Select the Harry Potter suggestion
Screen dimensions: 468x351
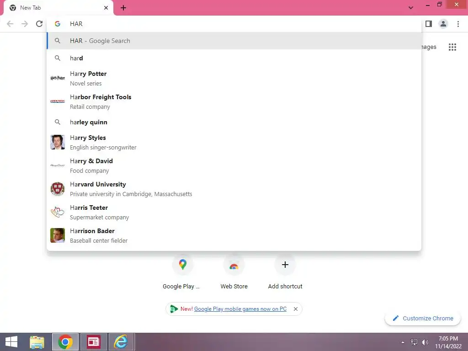[234, 78]
